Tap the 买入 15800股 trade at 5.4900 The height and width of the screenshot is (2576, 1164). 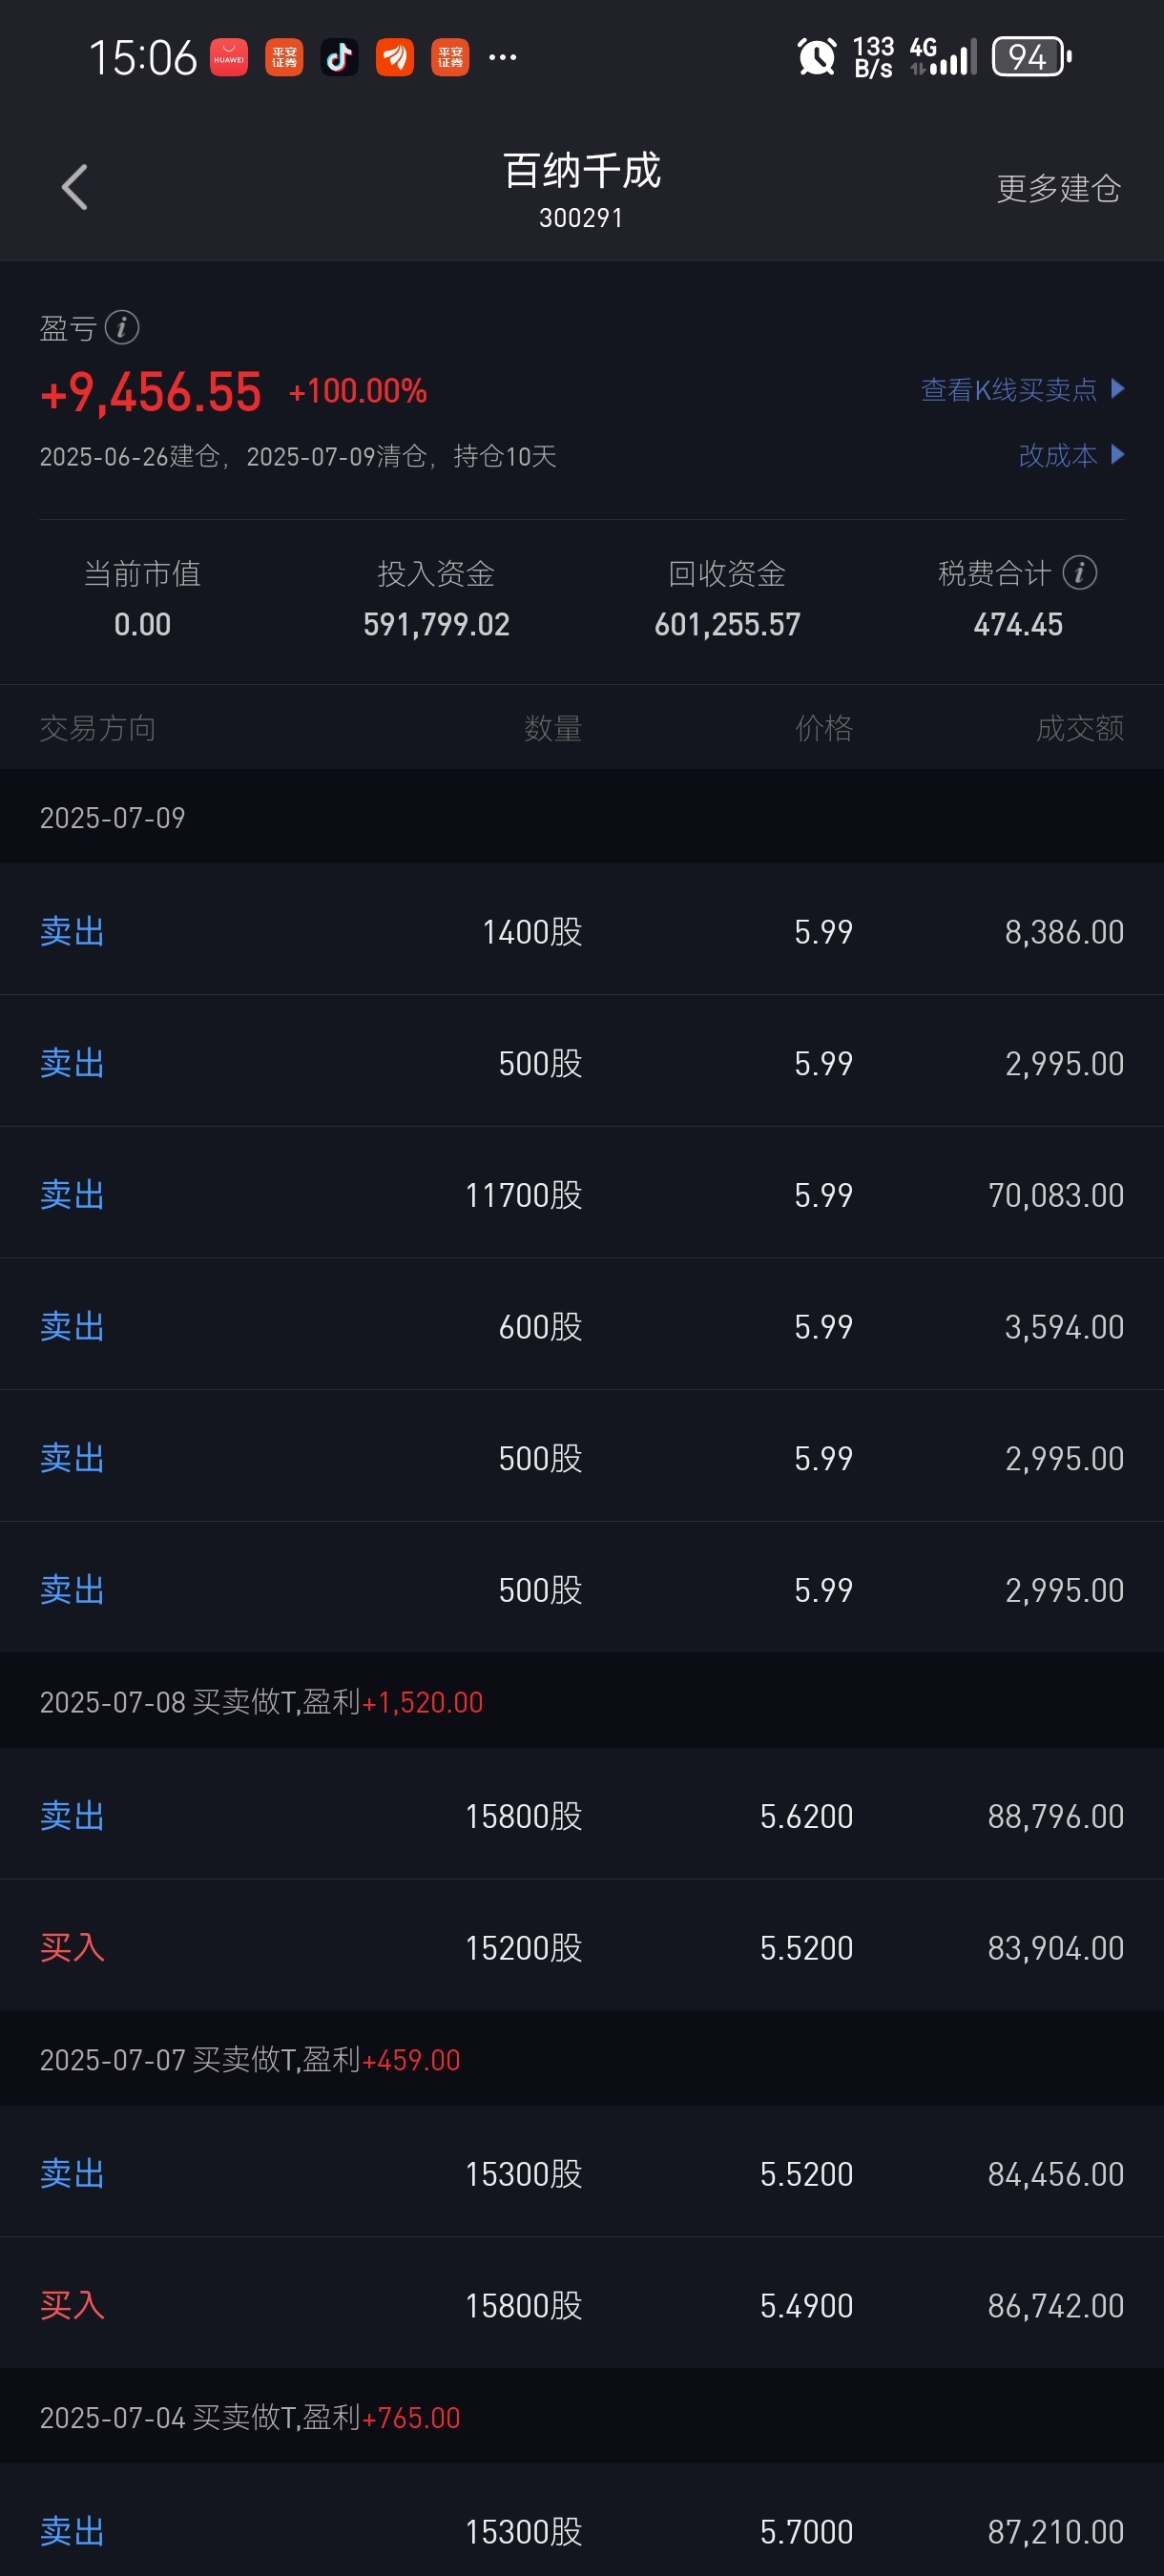(582, 2304)
